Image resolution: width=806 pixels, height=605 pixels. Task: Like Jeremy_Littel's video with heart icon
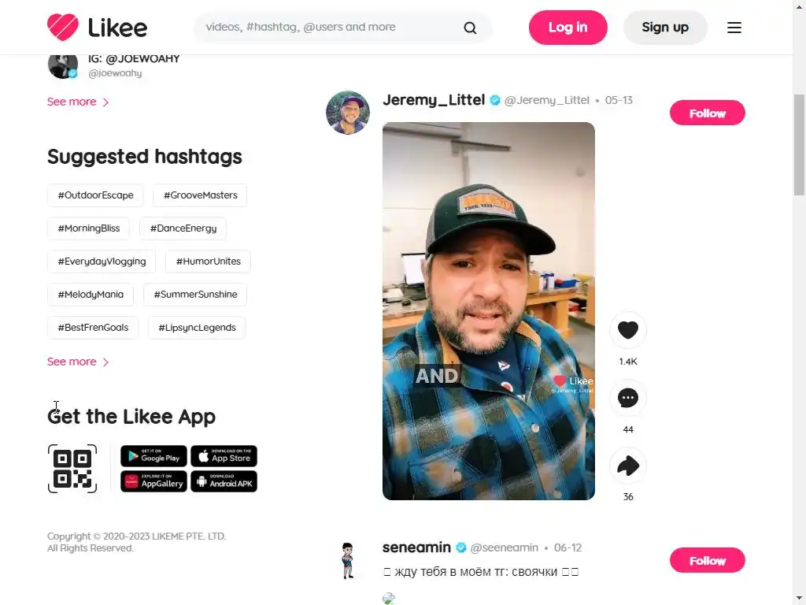[x=627, y=330]
